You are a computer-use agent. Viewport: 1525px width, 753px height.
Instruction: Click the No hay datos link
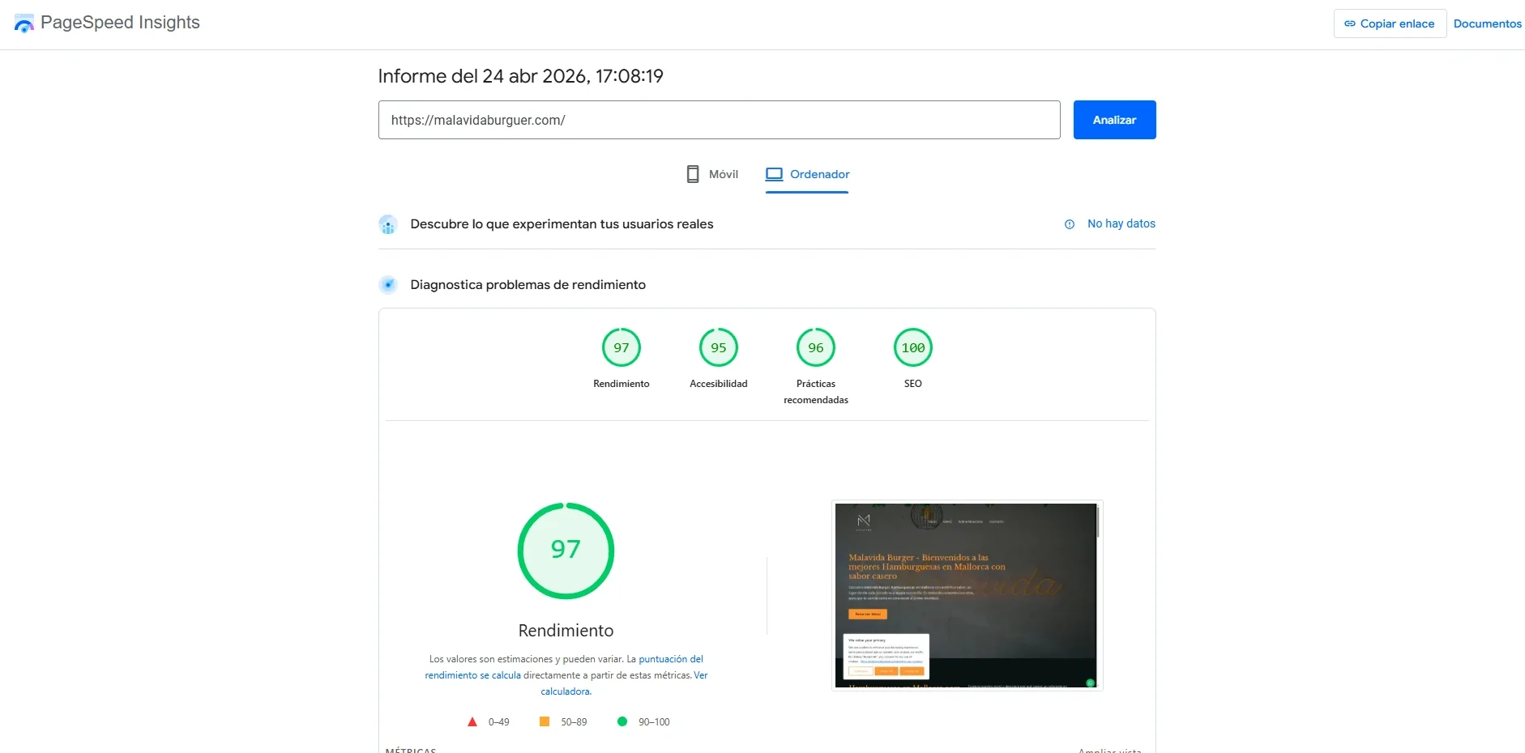1121,223
